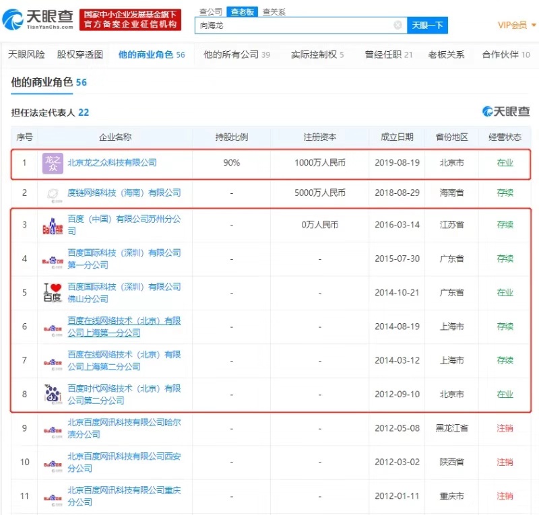Click the 成立日期 column header
This screenshot has width=539, height=515.
point(397,137)
